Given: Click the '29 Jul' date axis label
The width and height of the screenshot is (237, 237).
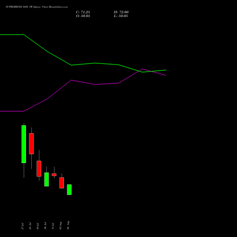Looking at the screenshot, I should pos(38,226).
